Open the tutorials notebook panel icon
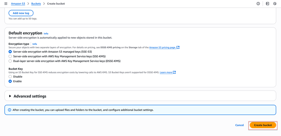 267,4
